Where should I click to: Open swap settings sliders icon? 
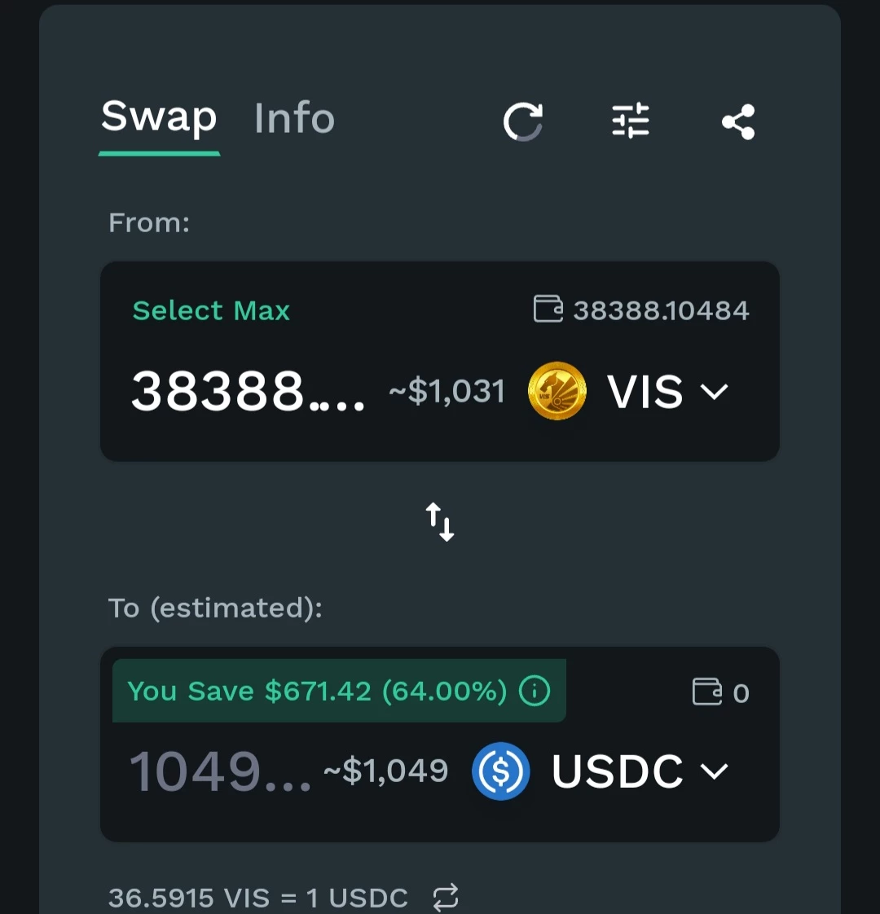[x=631, y=121]
